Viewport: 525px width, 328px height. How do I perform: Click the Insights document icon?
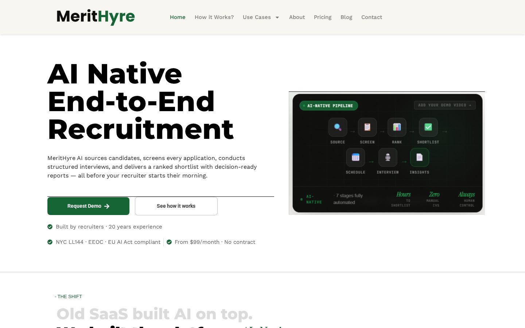click(419, 157)
